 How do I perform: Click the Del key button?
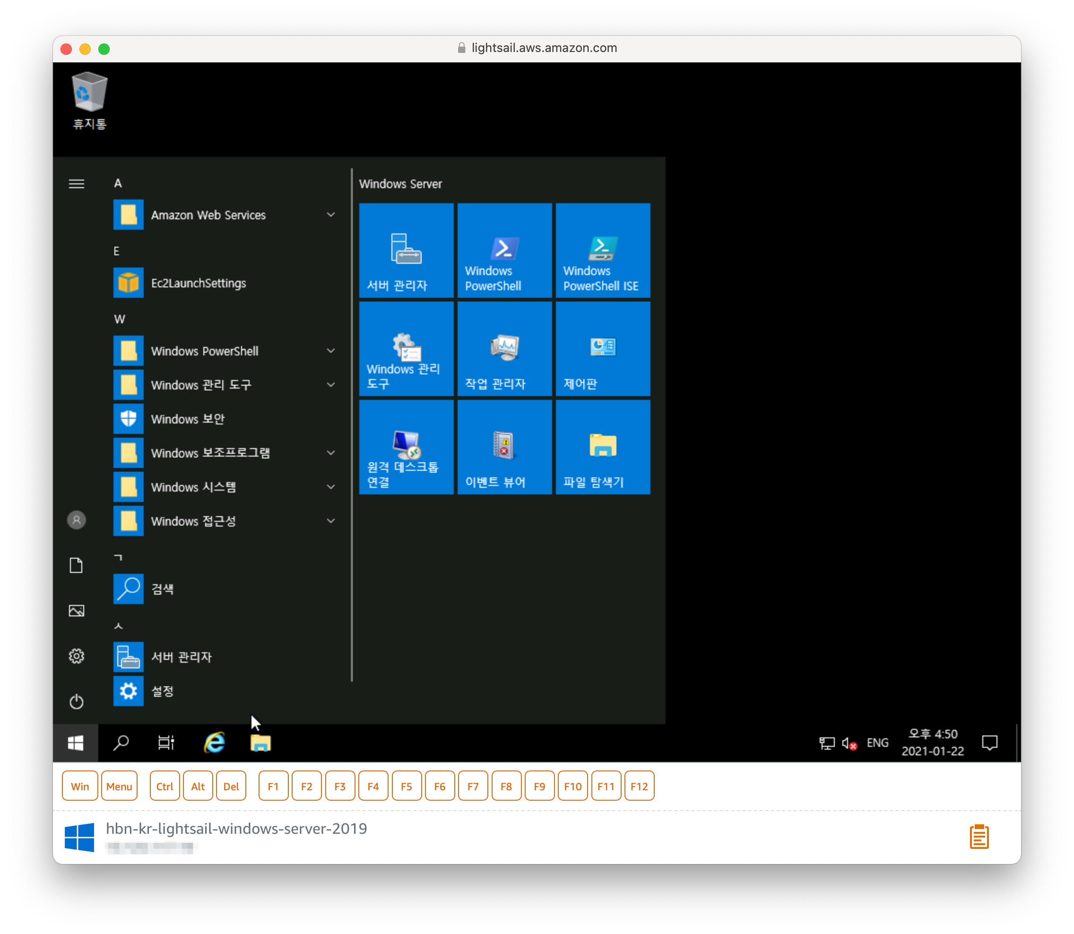(231, 786)
